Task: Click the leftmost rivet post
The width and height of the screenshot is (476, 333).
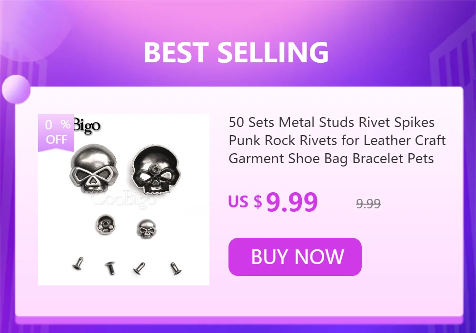Action: tap(78, 264)
